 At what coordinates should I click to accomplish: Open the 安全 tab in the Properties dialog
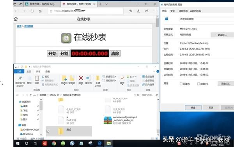pyautogui.click(x=172, y=11)
